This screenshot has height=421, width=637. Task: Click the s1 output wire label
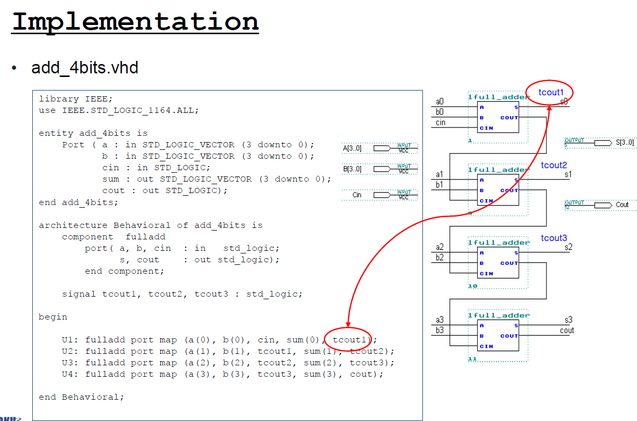pyautogui.click(x=568, y=174)
